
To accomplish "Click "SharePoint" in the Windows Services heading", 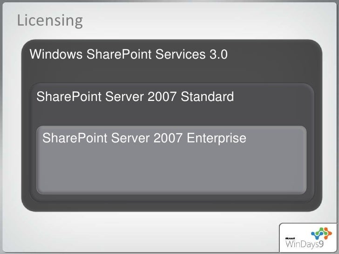I will (119, 54).
